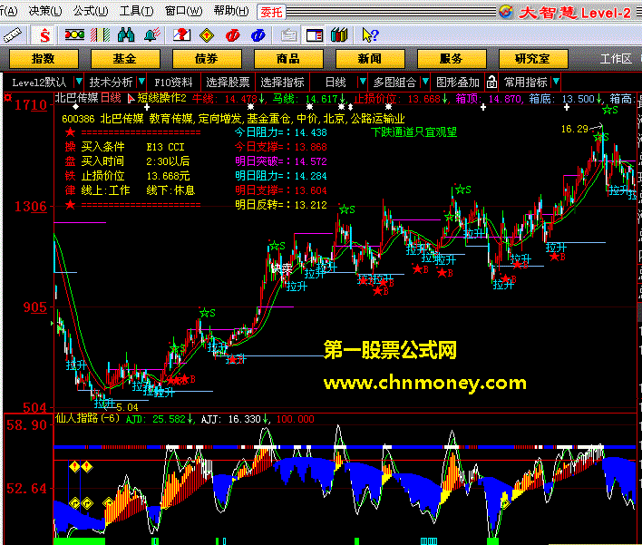
Task: Click the 1306 price axis label
Action: [31, 207]
